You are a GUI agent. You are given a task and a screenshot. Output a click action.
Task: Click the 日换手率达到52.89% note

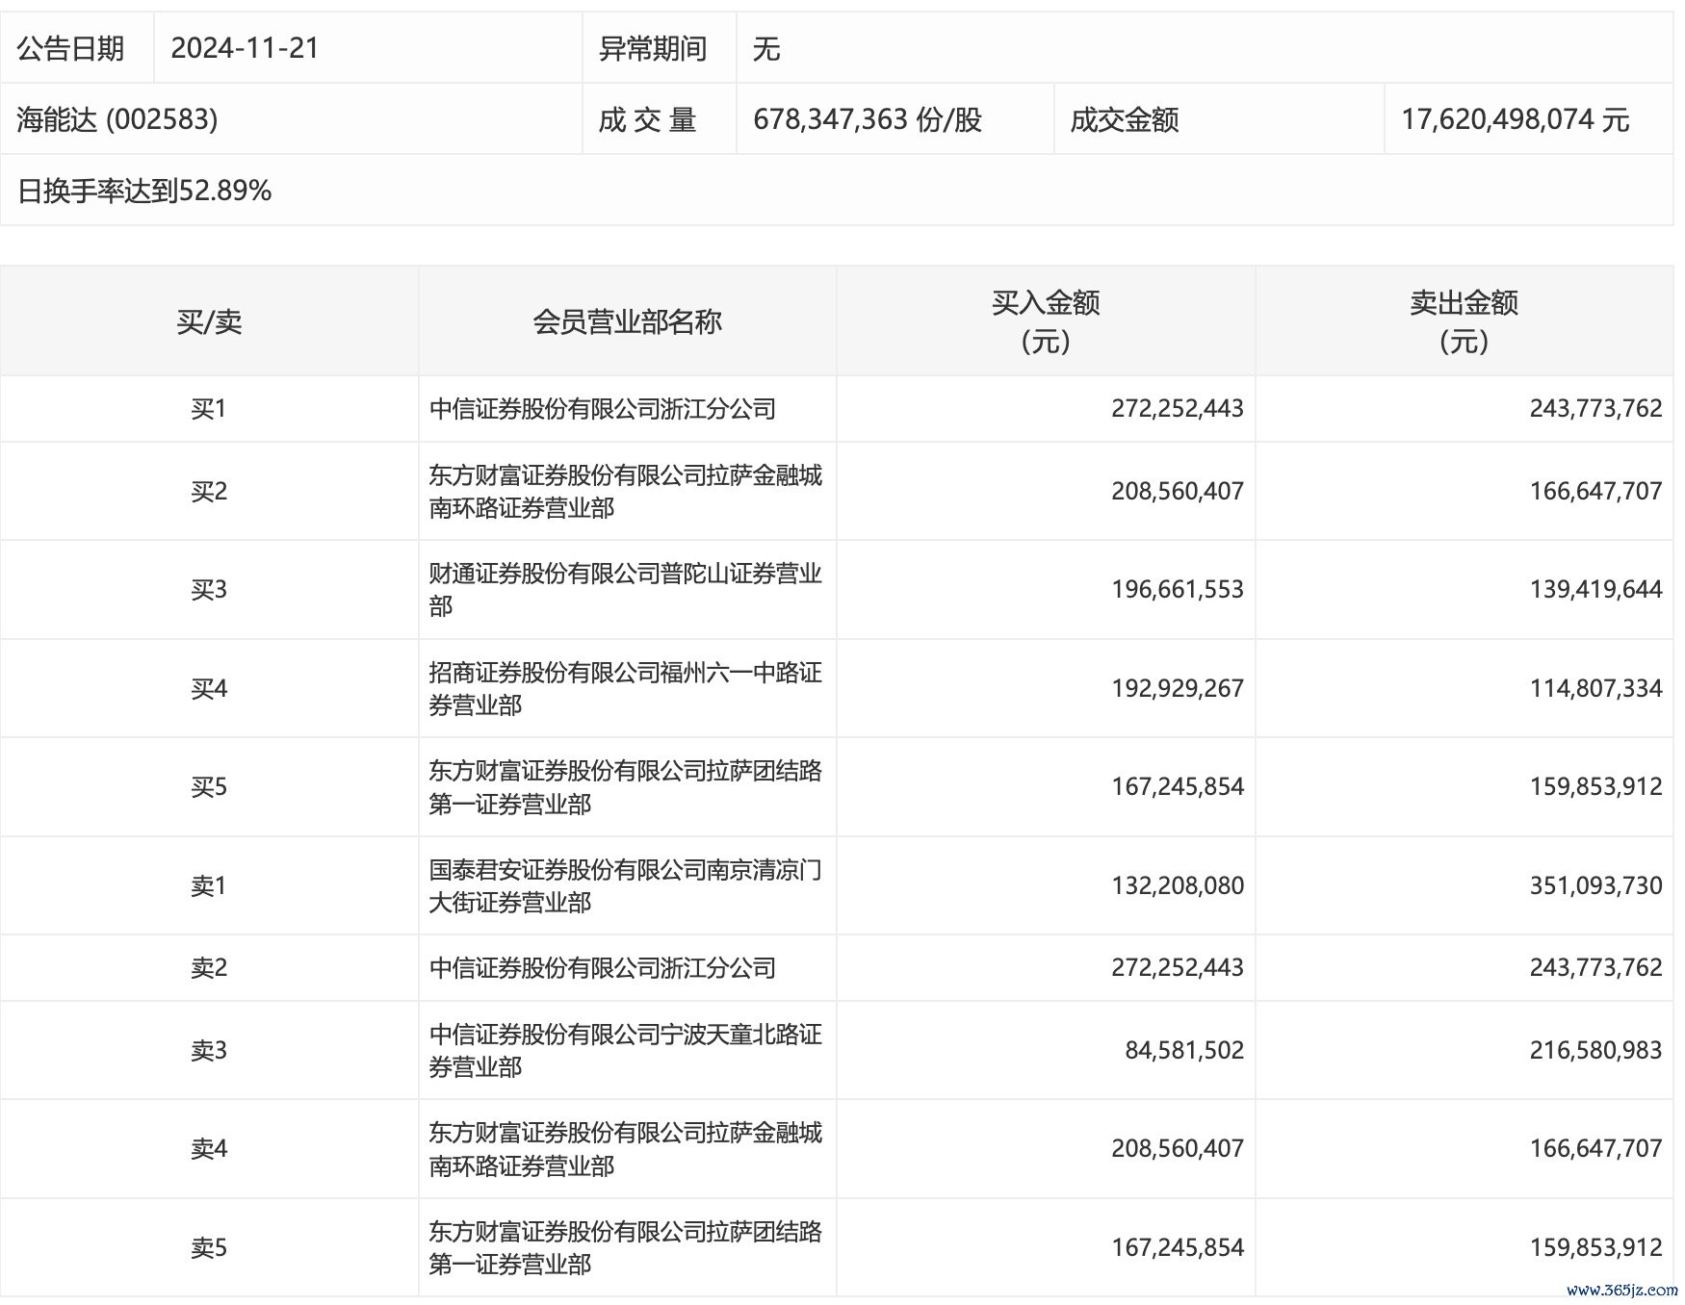coord(144,191)
